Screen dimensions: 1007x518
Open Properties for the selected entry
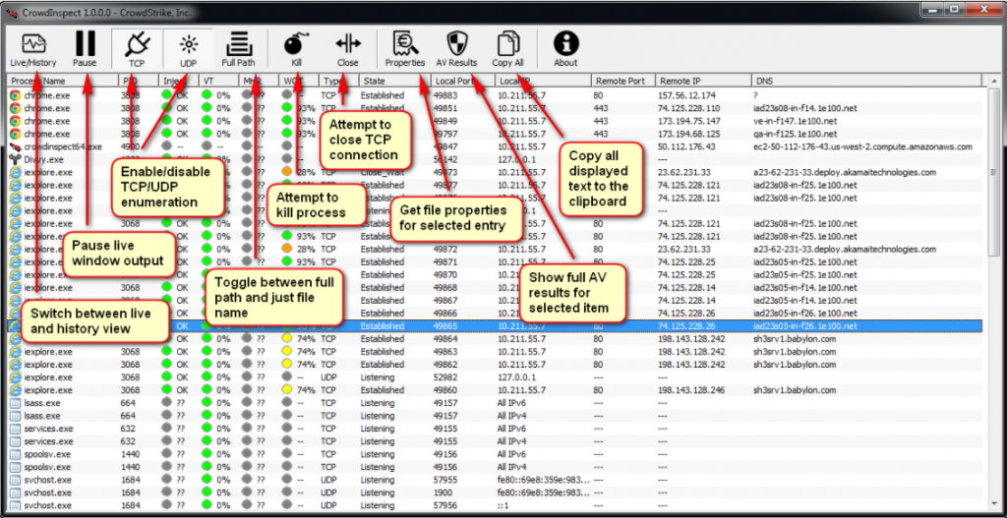click(404, 49)
